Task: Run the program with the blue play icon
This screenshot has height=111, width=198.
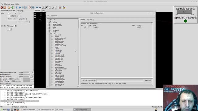Action: click(x=16, y=7)
